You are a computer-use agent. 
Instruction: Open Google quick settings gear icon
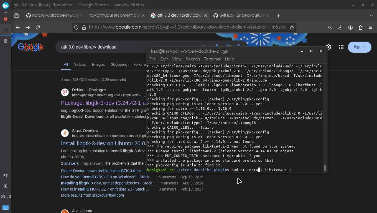[329, 47]
